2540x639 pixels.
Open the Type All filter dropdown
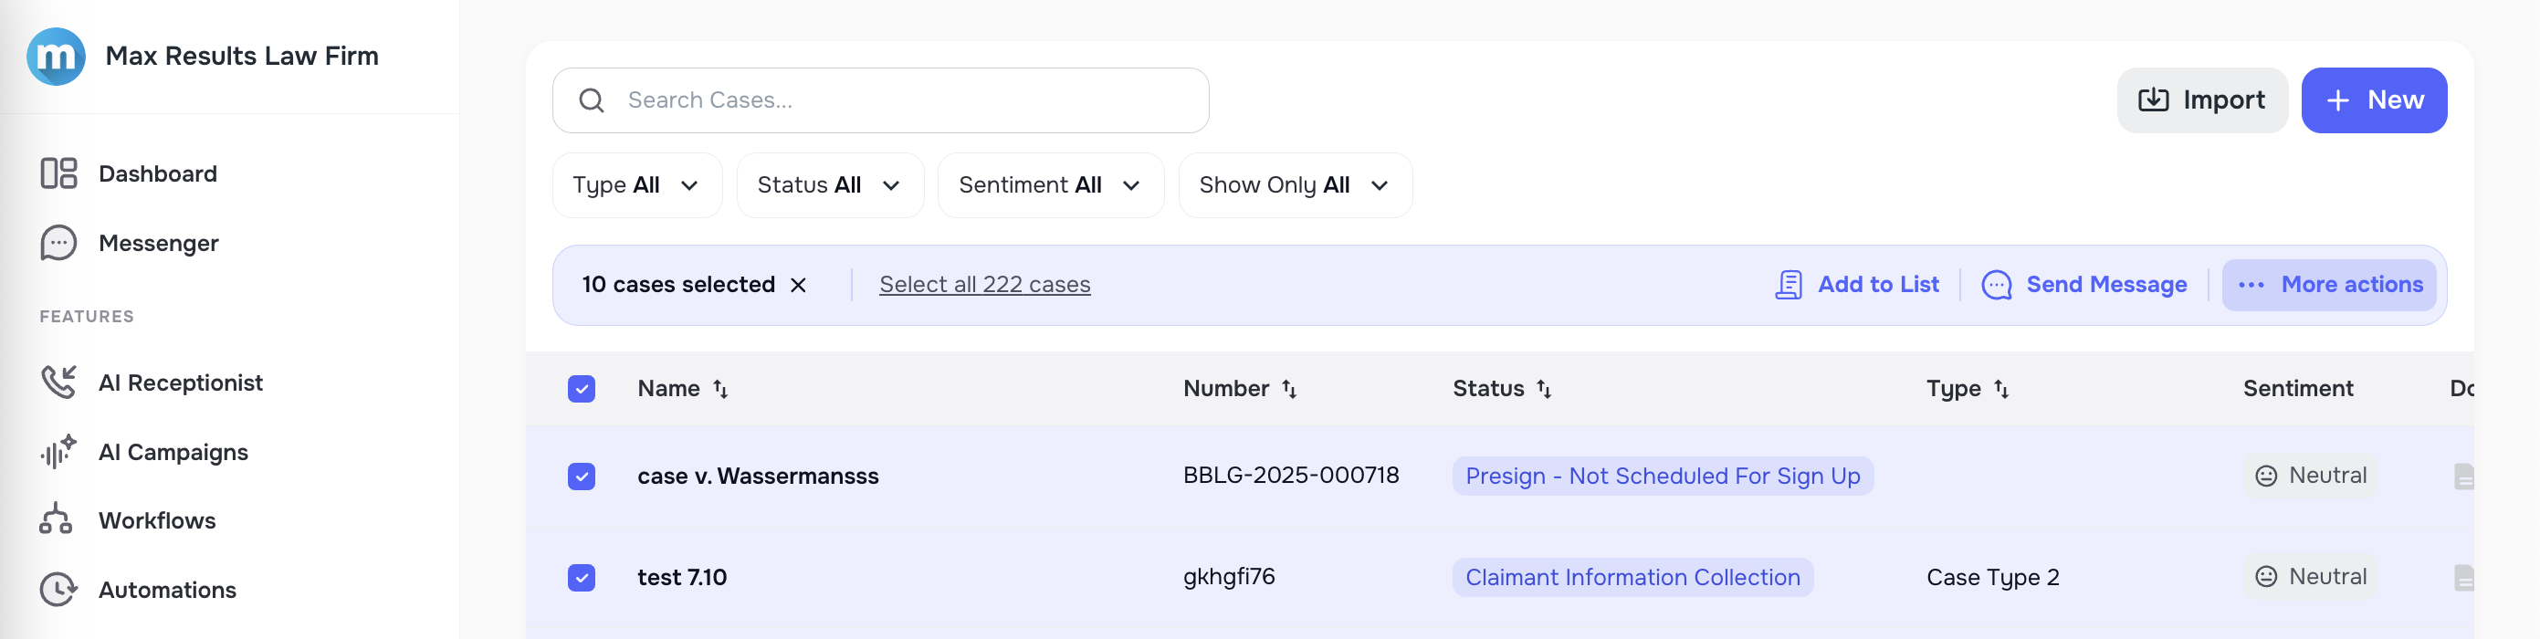point(637,184)
